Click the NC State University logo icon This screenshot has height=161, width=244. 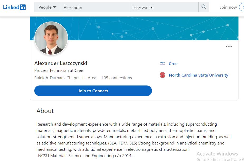click(162, 75)
